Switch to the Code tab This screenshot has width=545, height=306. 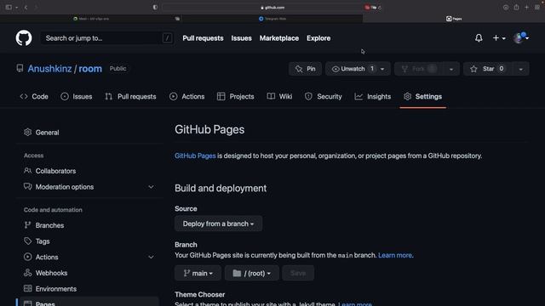(x=34, y=96)
